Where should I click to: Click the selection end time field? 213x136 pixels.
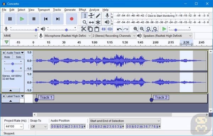click(143, 126)
